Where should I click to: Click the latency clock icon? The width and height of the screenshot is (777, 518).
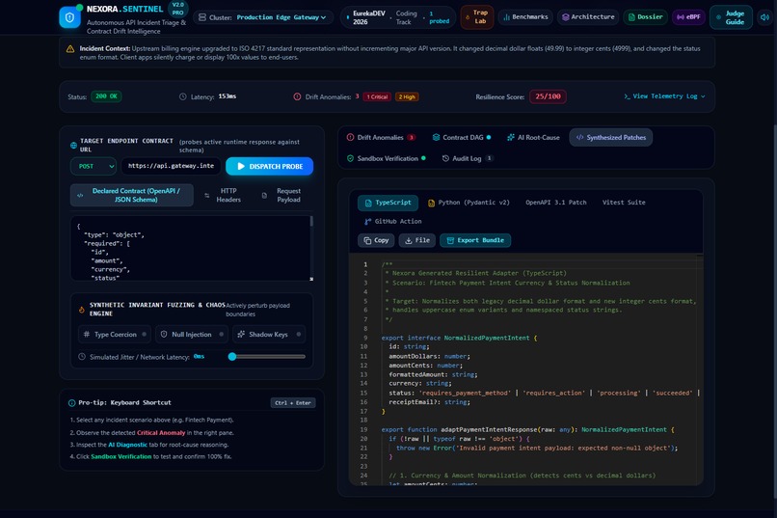click(183, 96)
